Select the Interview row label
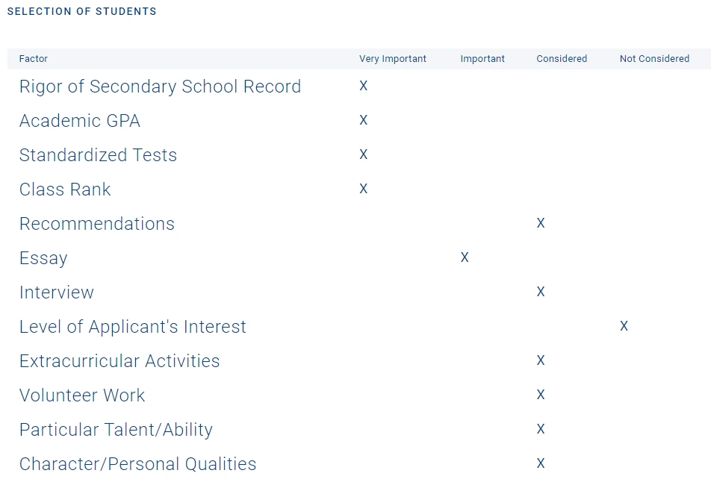Screen dimensions: 711x482 coord(57,292)
